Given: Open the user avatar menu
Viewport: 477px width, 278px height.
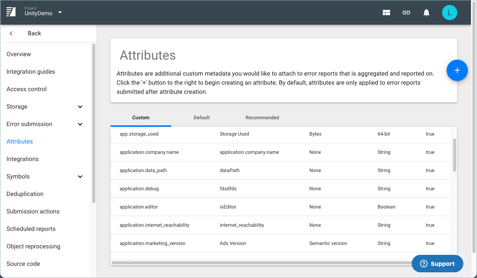Looking at the screenshot, I should click(x=449, y=13).
